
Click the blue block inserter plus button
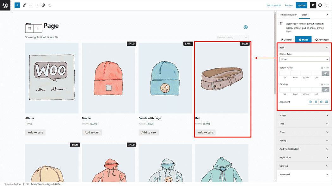tap(17, 5)
